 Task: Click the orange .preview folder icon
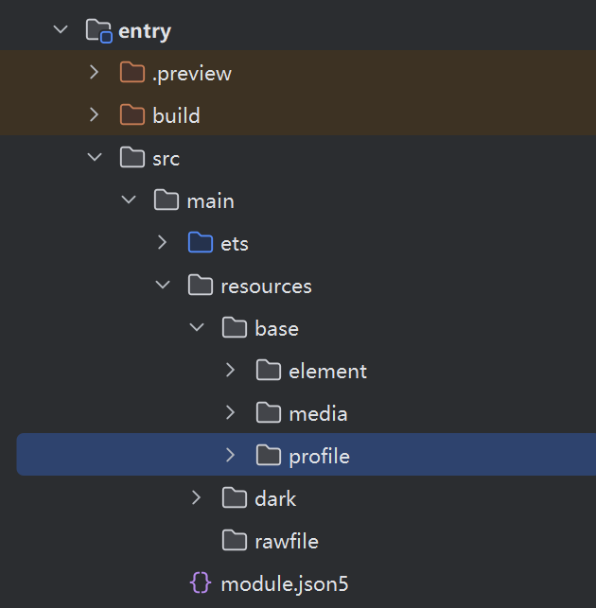coord(132,73)
